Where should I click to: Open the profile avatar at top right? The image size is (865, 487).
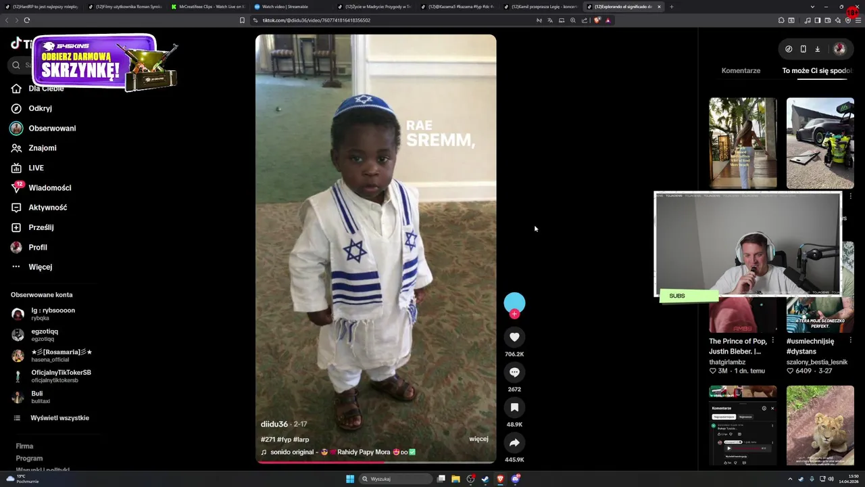(x=839, y=49)
